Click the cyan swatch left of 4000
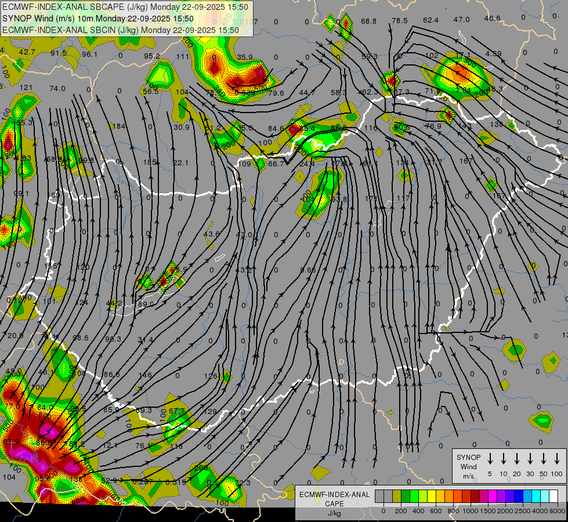 (536, 496)
